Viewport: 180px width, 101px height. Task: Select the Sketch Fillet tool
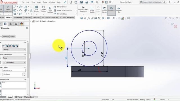[26, 14]
